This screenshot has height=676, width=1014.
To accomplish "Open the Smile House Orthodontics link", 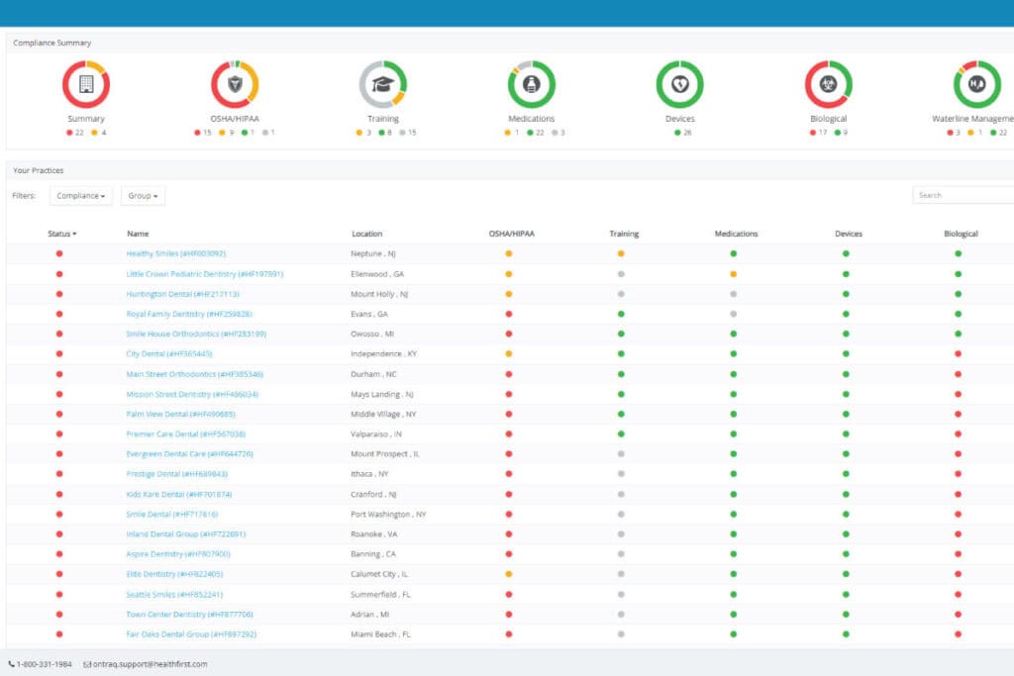I will (197, 335).
